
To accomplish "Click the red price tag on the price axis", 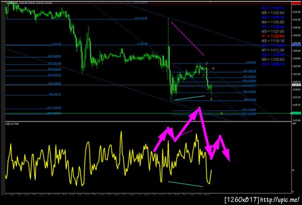I will coord(296,4).
